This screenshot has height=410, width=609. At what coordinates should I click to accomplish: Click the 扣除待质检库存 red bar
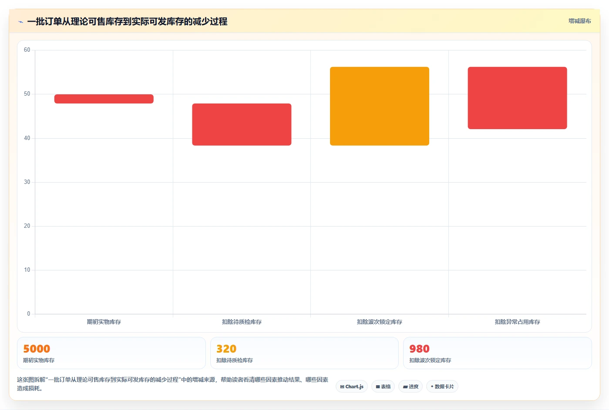242,124
